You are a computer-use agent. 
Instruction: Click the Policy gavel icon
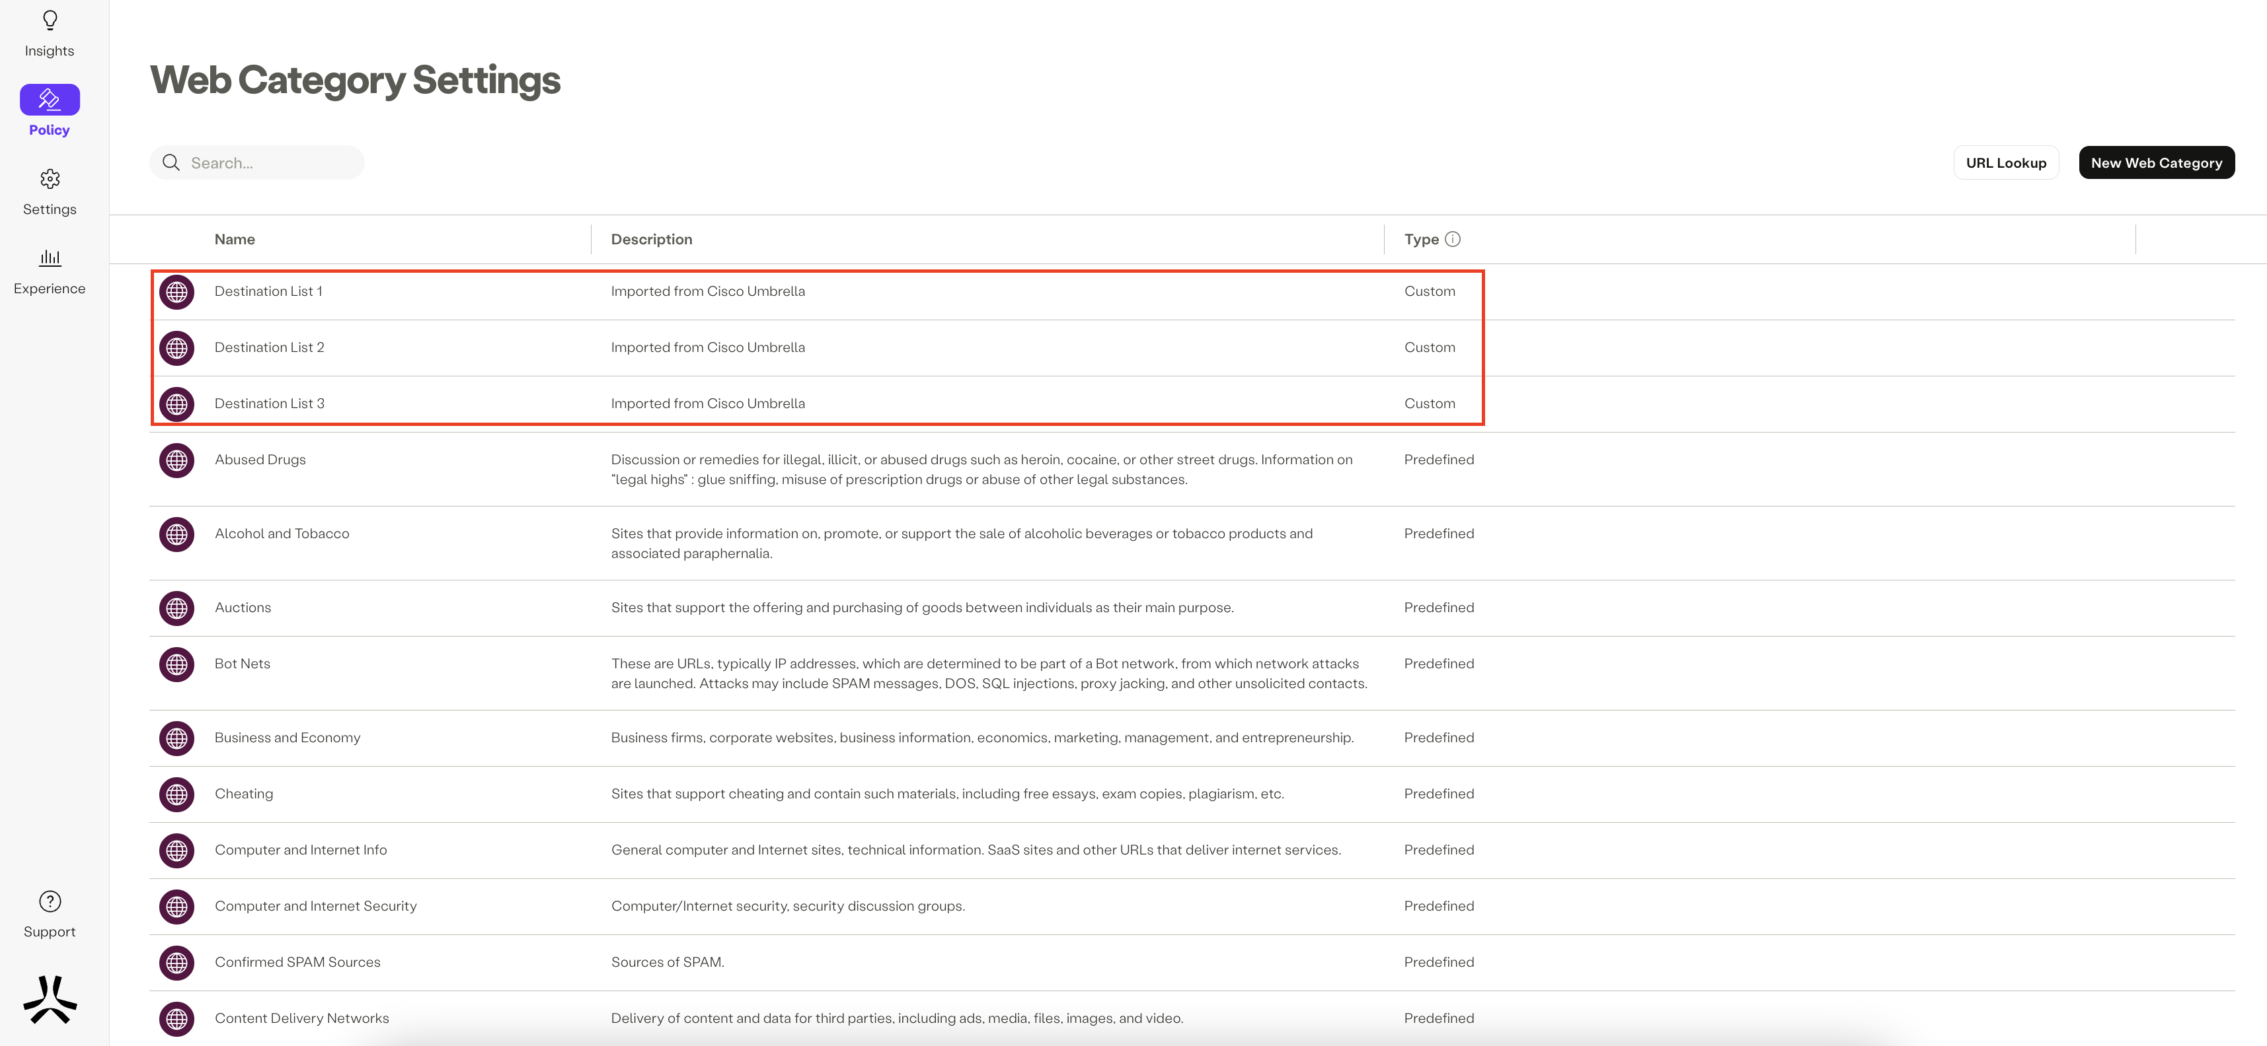click(50, 99)
